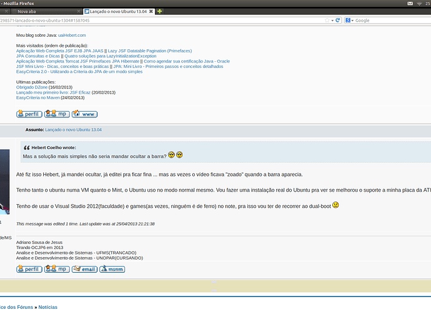Open the uaiHebert.com blog link
Viewport: 431px width, 312px height.
(72, 35)
